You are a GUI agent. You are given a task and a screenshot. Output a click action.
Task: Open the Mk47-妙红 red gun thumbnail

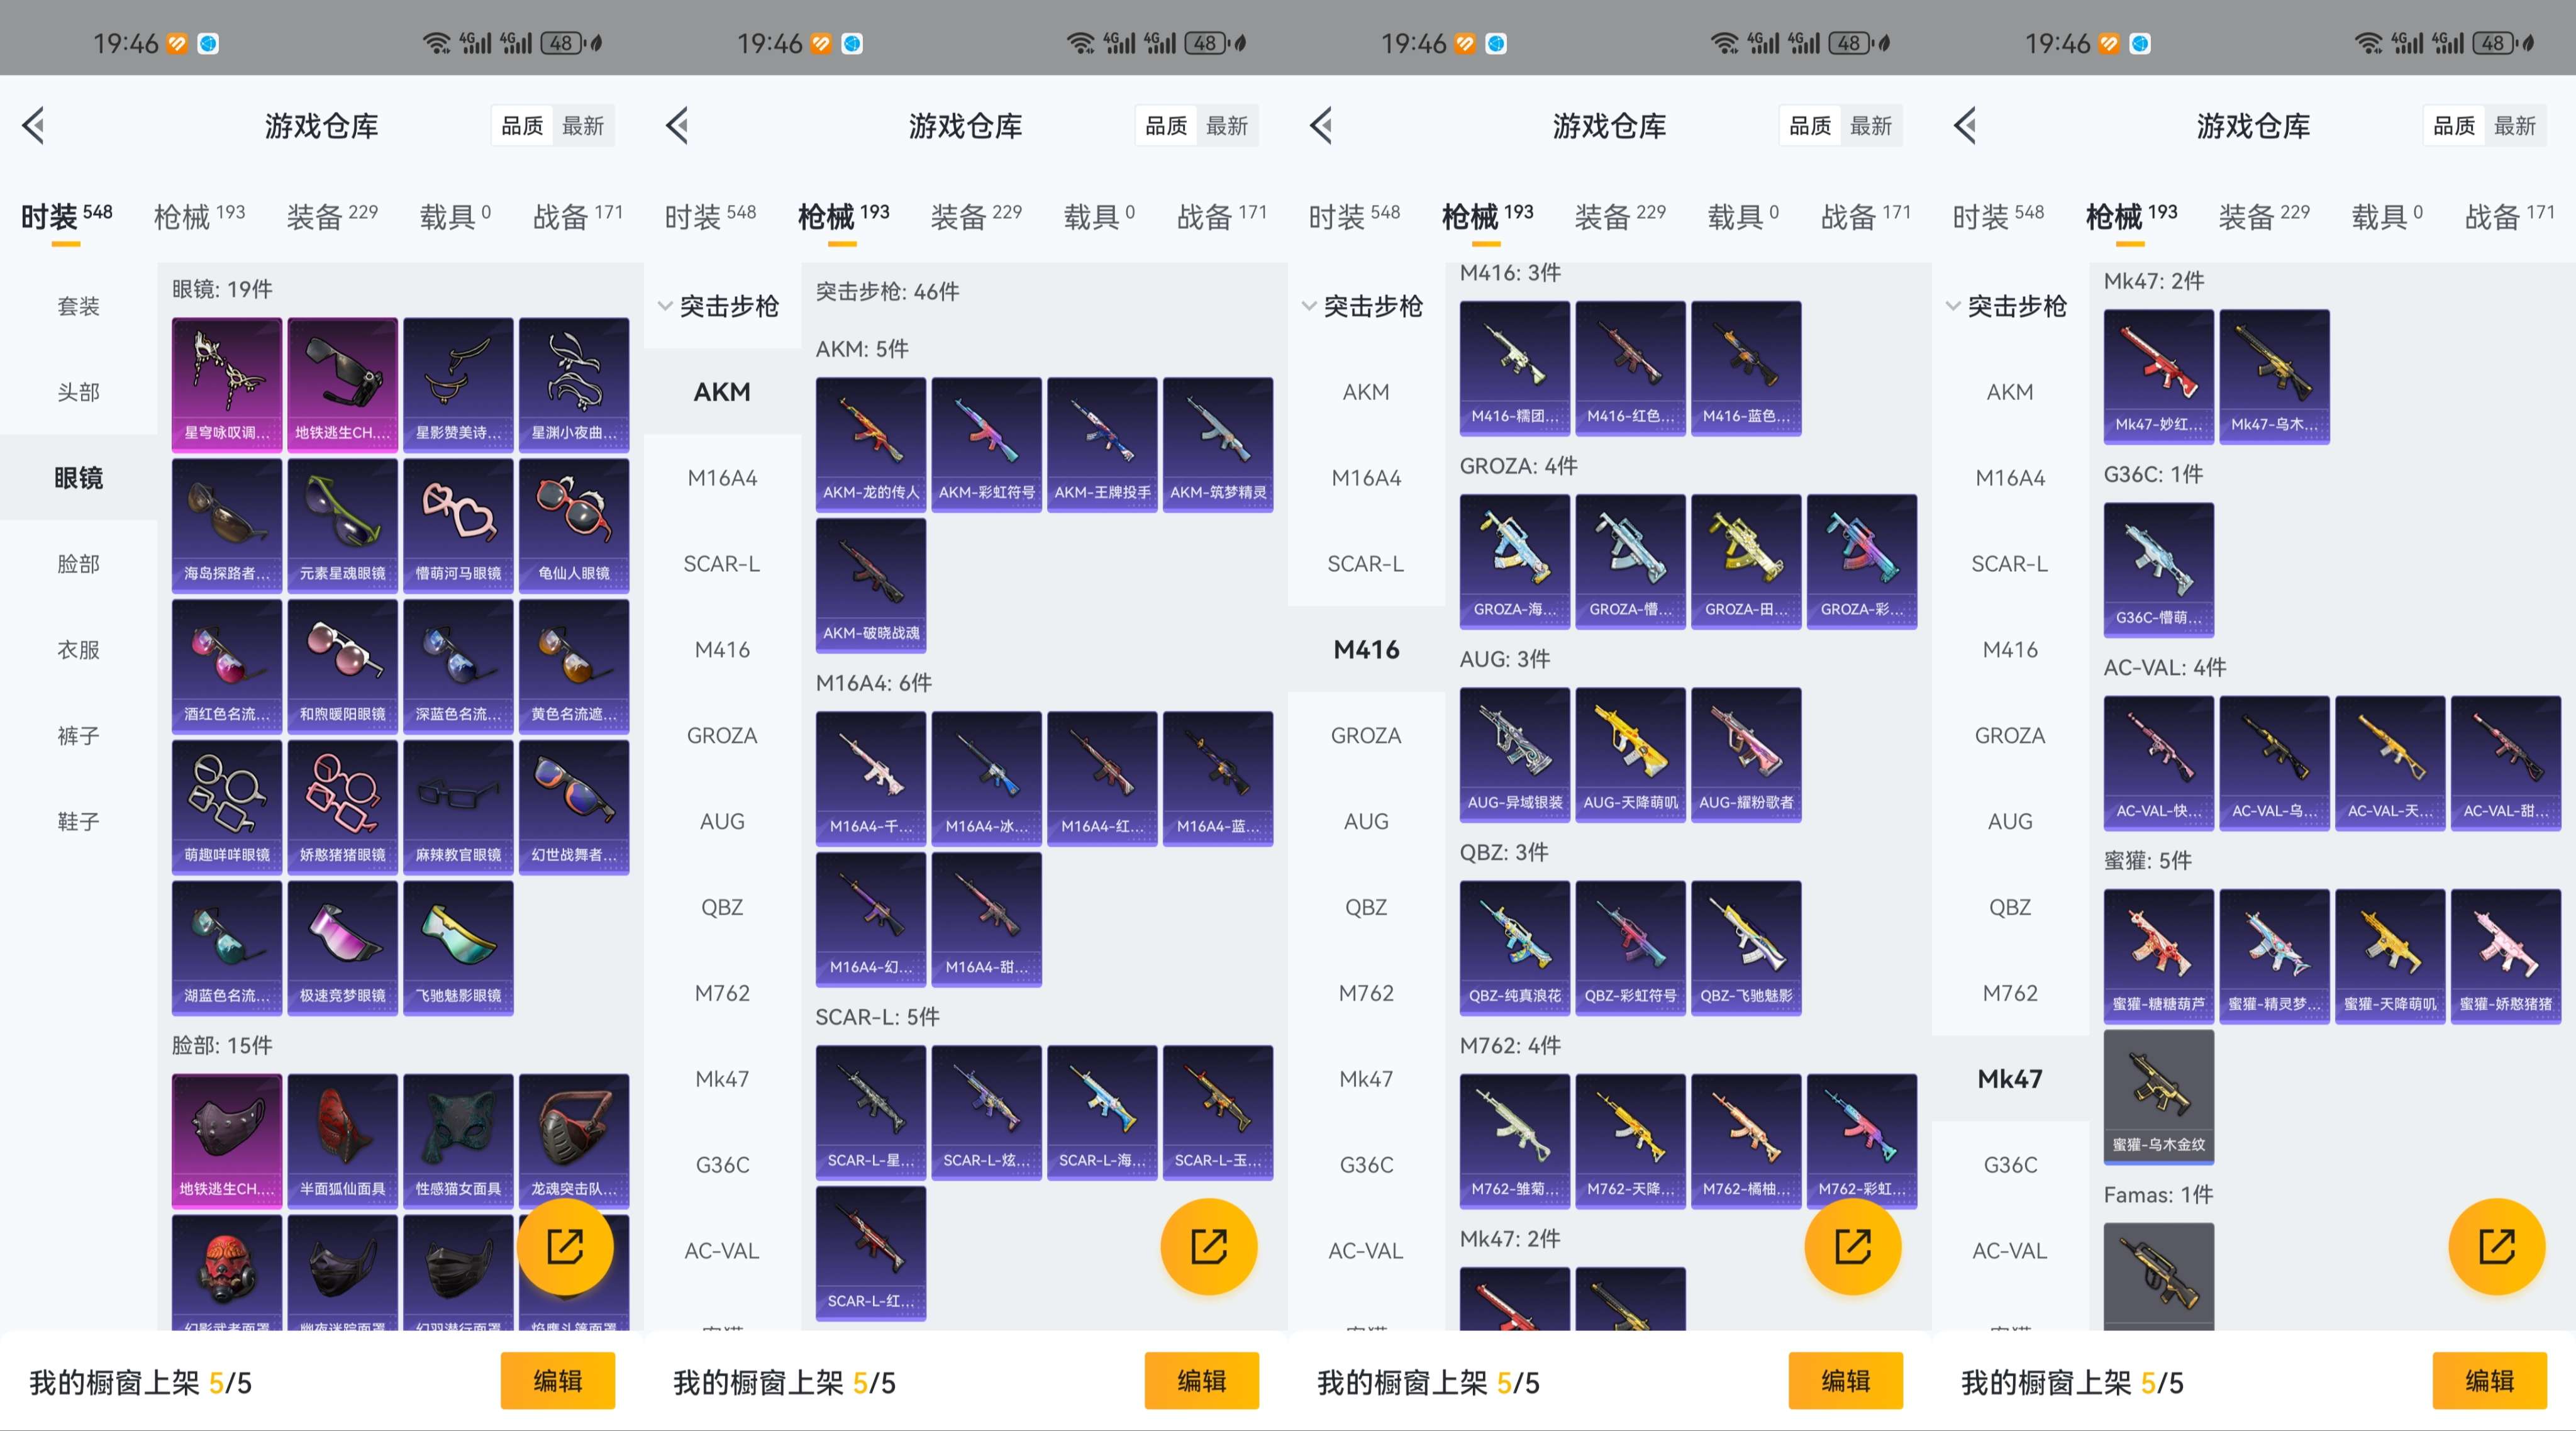2159,377
